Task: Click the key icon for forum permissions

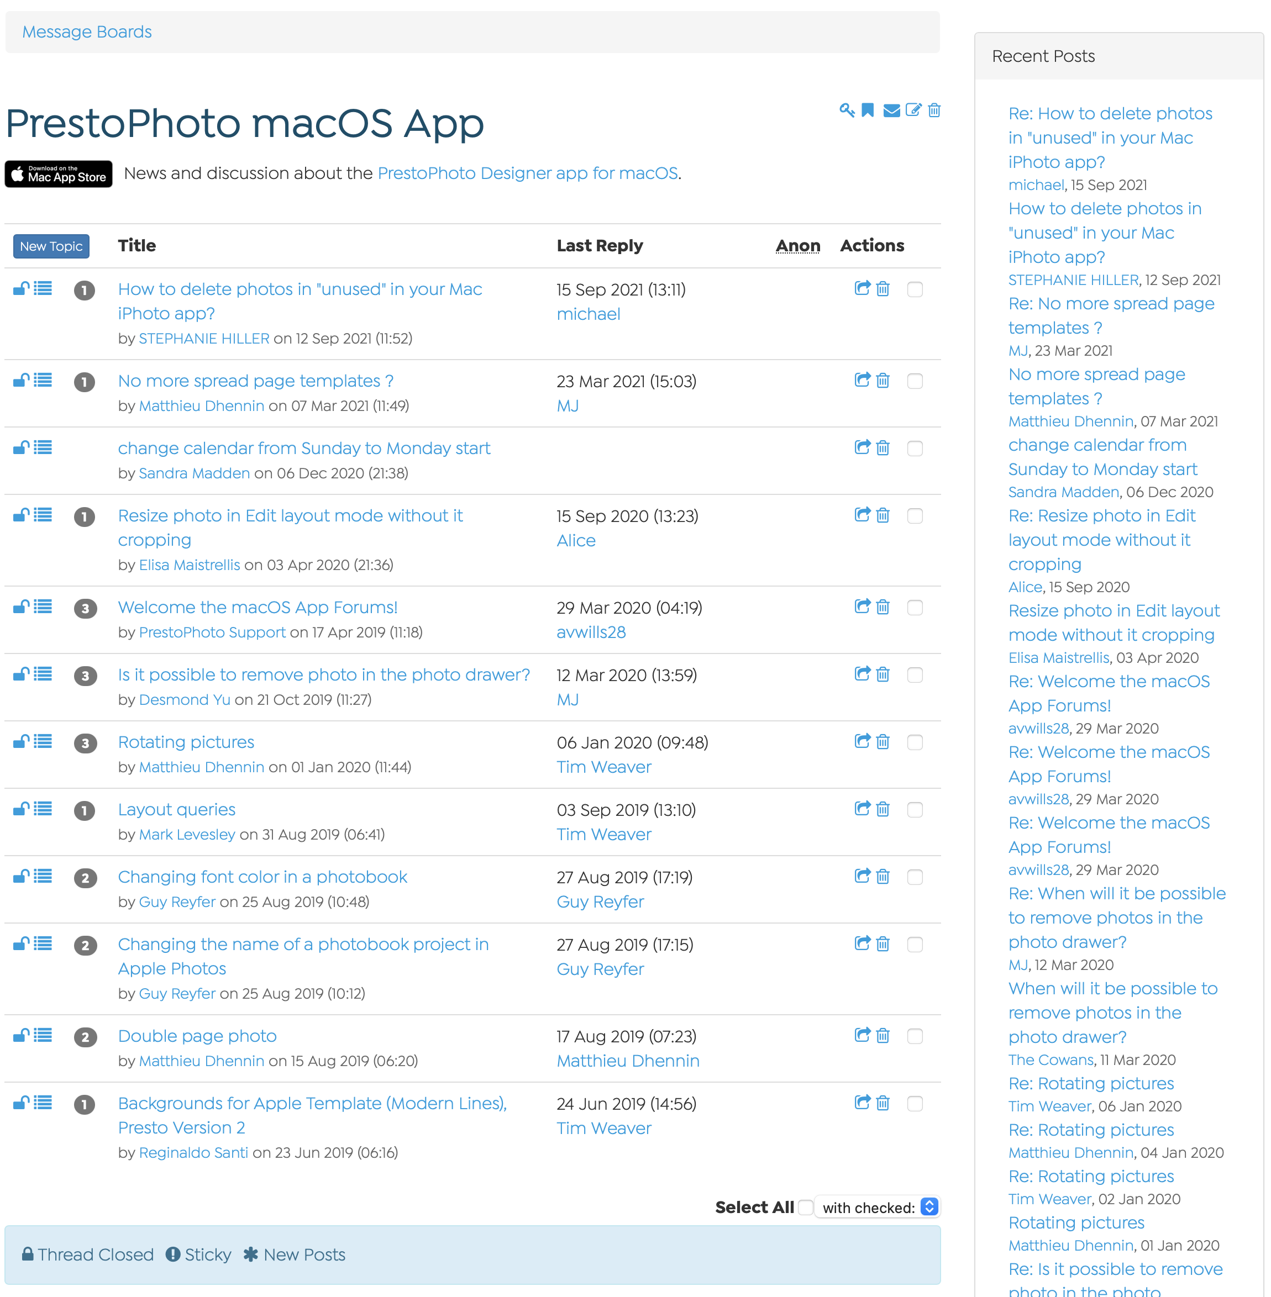Action: point(847,110)
